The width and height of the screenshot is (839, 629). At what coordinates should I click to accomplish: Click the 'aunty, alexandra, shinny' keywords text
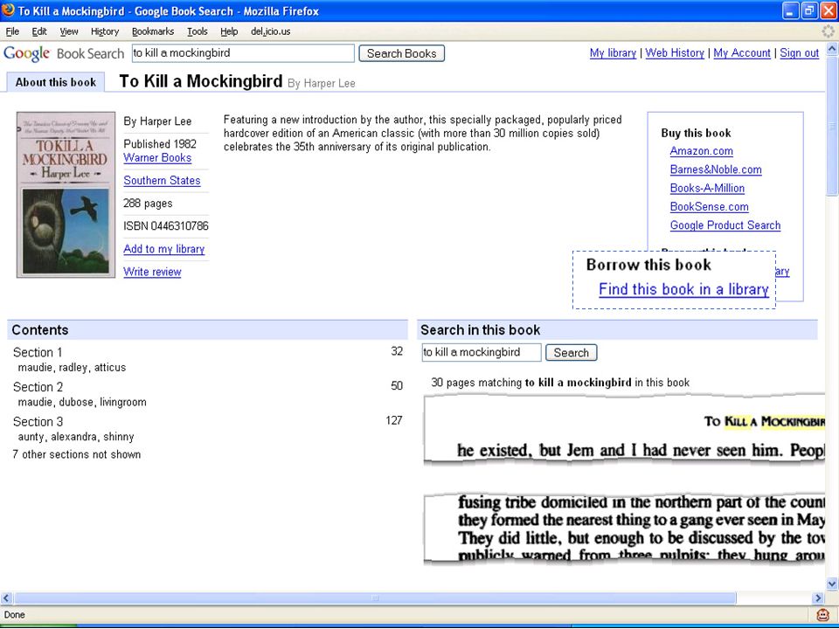click(x=76, y=437)
